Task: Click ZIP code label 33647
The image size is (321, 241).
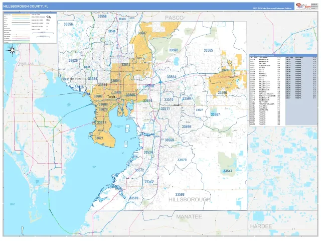Action: (x=142, y=33)
